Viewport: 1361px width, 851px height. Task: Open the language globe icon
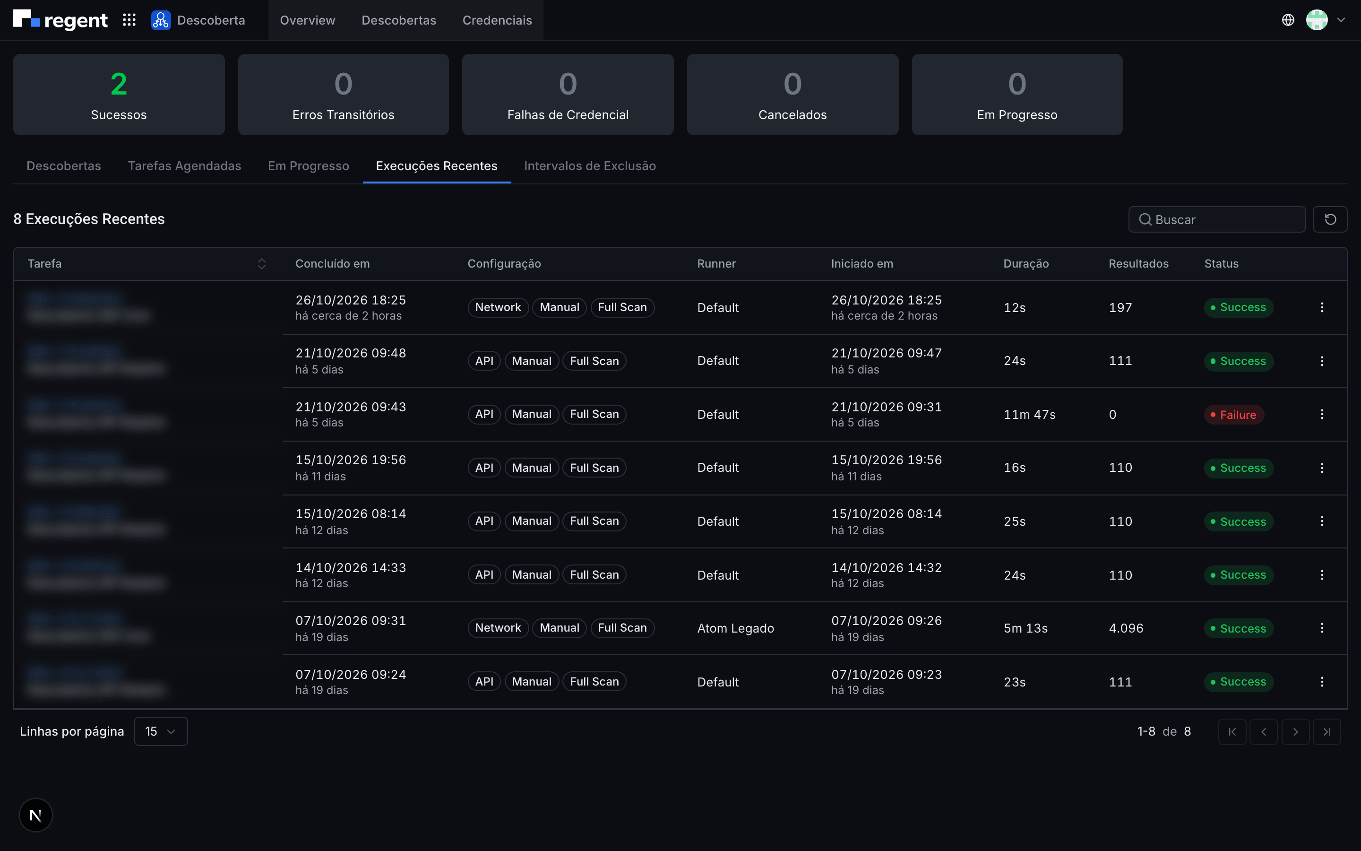point(1288,20)
